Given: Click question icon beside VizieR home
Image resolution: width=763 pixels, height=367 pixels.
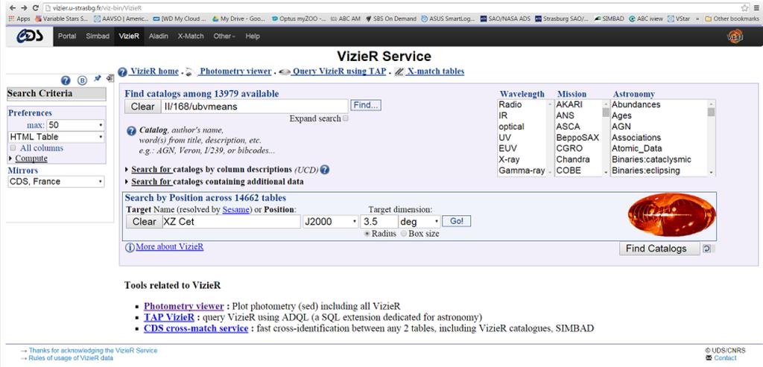Looking at the screenshot, I should (x=123, y=72).
